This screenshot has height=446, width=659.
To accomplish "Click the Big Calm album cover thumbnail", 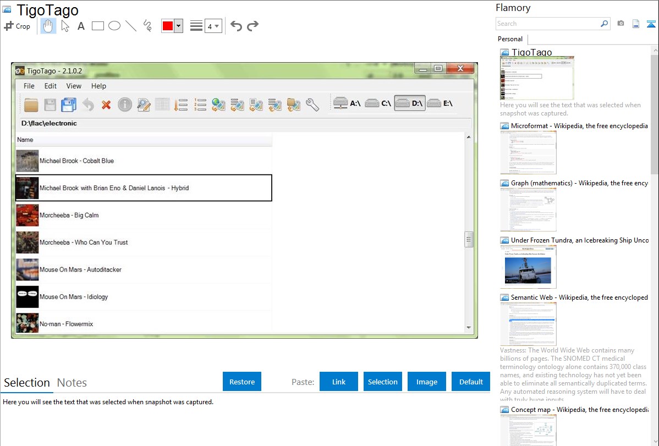I will [28, 215].
